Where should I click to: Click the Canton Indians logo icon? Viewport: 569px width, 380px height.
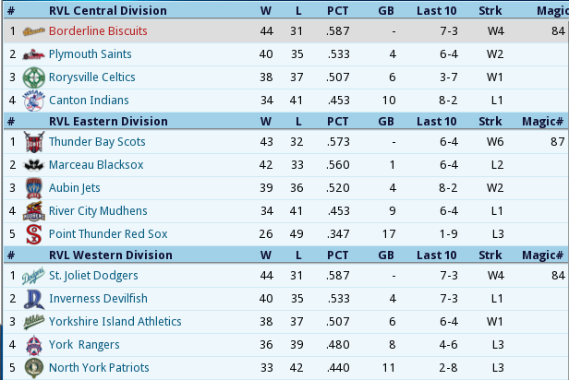pos(34,101)
